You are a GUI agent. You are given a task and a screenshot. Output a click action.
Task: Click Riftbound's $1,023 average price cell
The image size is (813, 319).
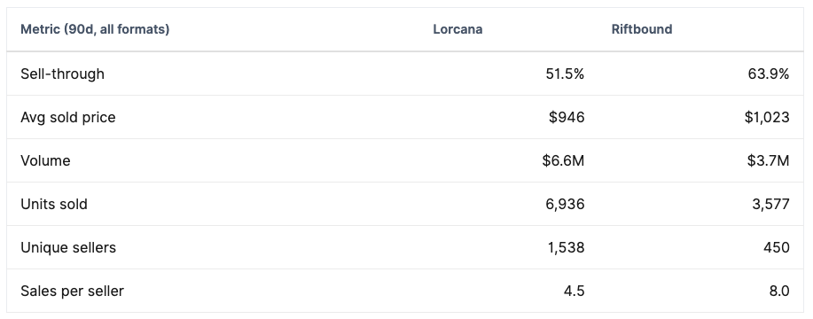pyautogui.click(x=767, y=118)
